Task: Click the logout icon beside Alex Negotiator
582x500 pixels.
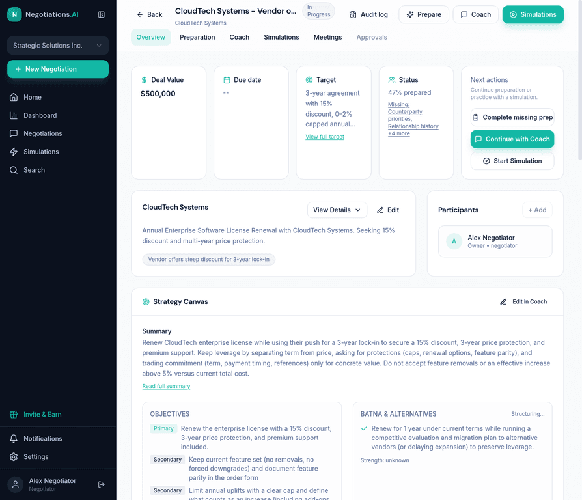Action: [101, 484]
